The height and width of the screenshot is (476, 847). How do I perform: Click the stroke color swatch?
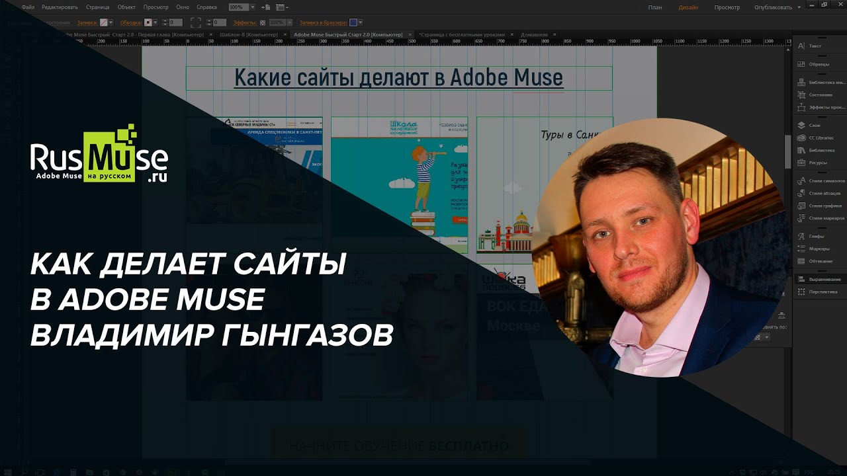[148, 22]
